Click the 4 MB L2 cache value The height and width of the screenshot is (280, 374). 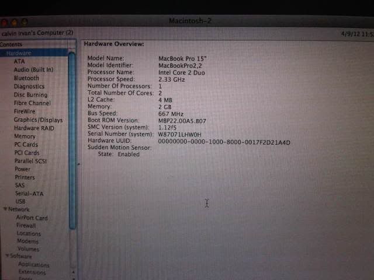pos(165,100)
